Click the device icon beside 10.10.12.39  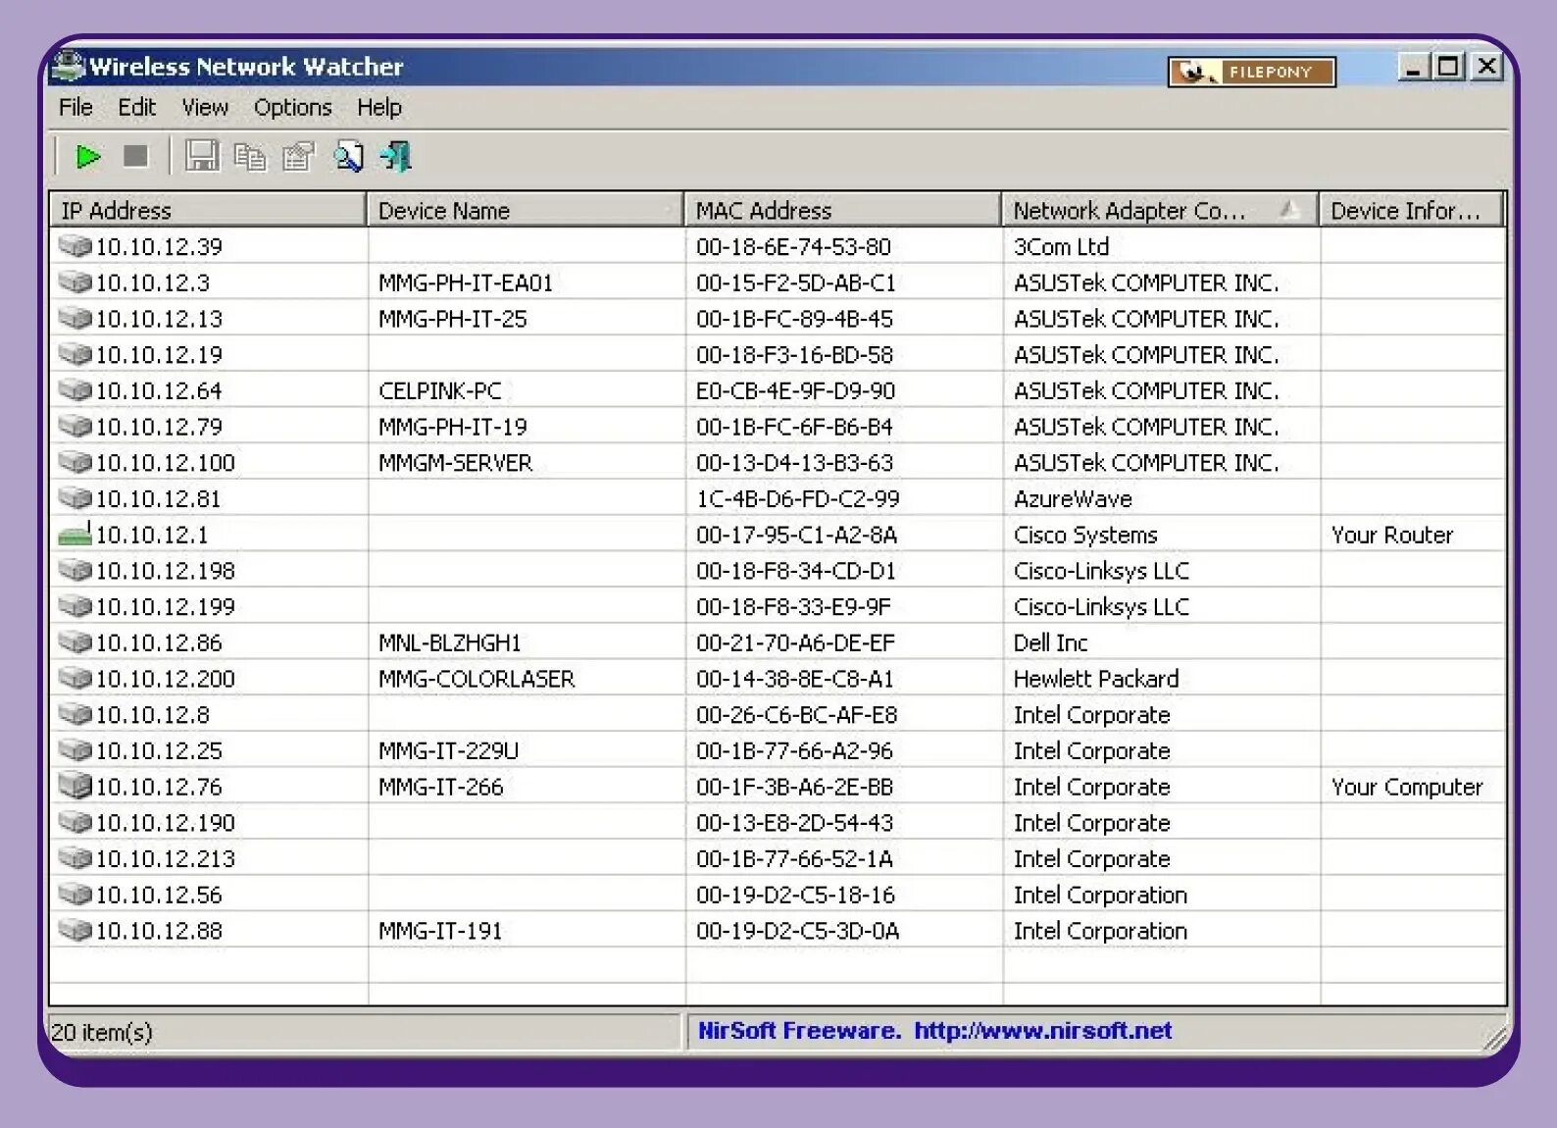(75, 245)
